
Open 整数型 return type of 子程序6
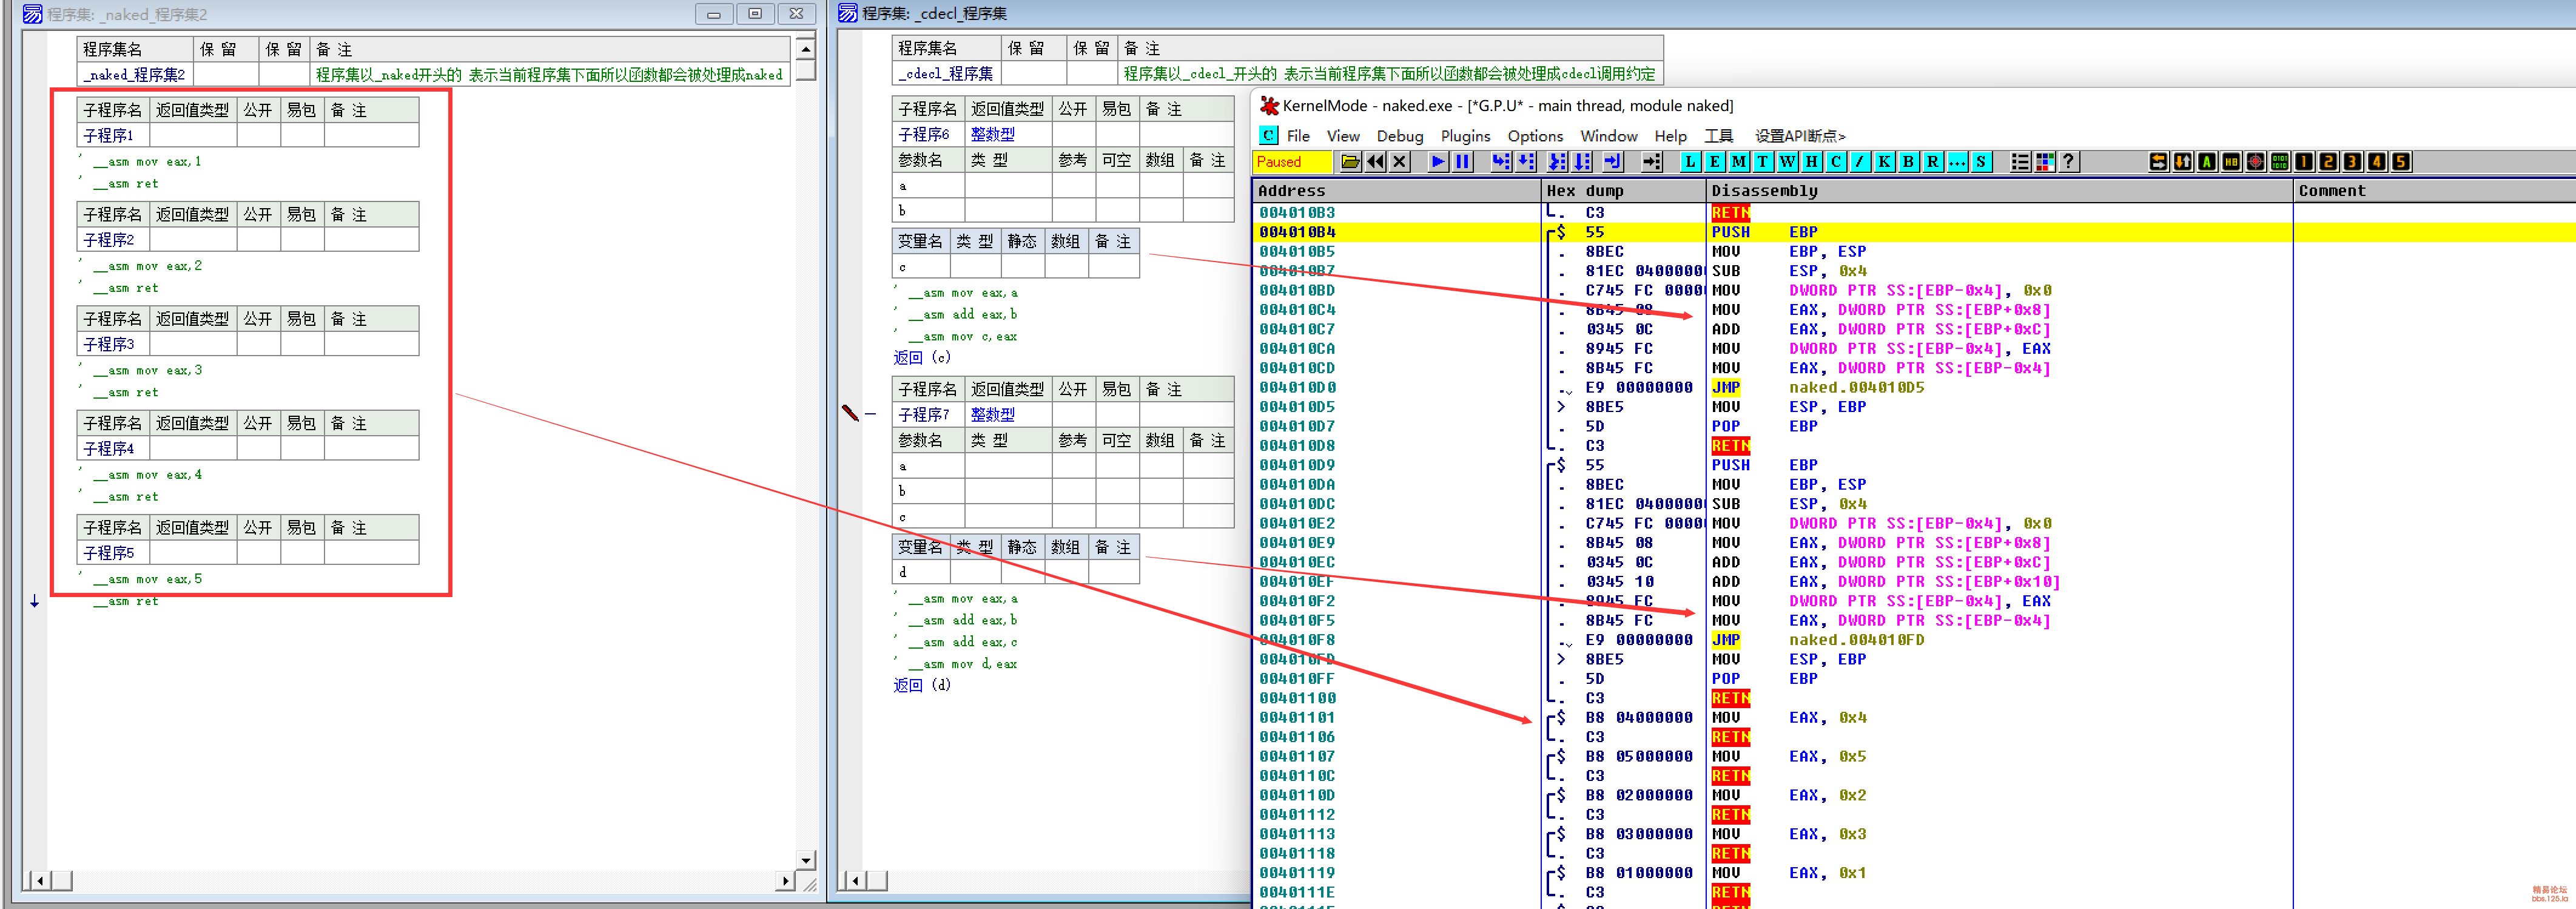coord(992,134)
